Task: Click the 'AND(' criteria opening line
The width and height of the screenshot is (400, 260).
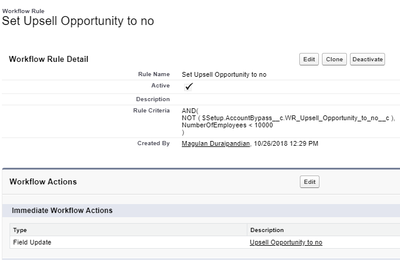Action: tap(190, 111)
